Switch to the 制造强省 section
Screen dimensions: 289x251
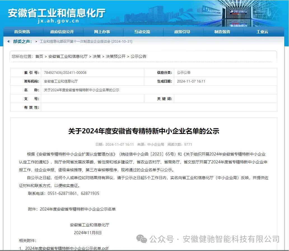(222, 32)
